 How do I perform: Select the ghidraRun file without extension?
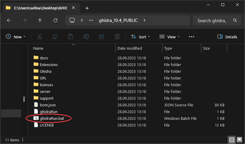pos(49,112)
